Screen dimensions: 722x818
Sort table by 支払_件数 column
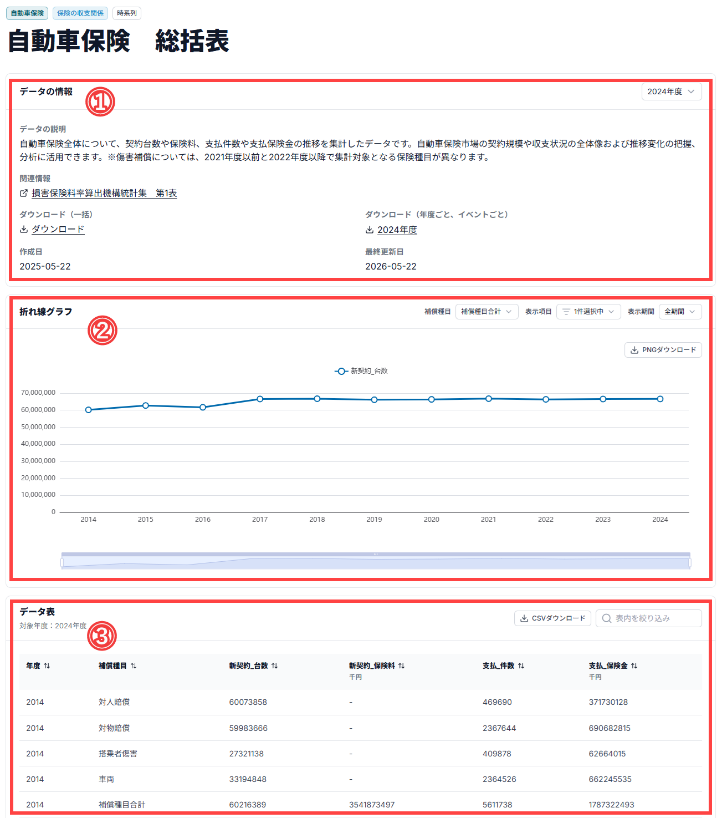click(503, 665)
